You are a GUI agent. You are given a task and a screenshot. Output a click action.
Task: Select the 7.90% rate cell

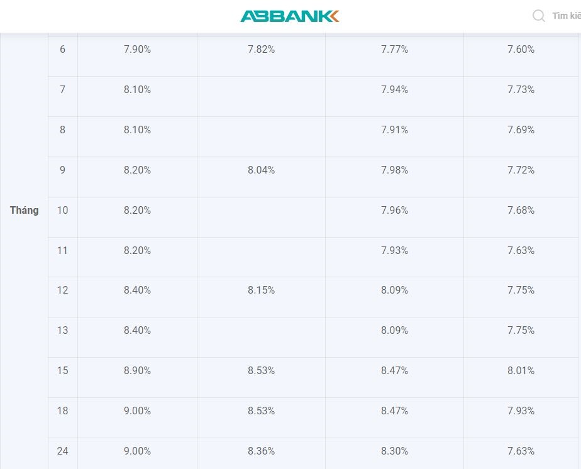click(x=137, y=50)
